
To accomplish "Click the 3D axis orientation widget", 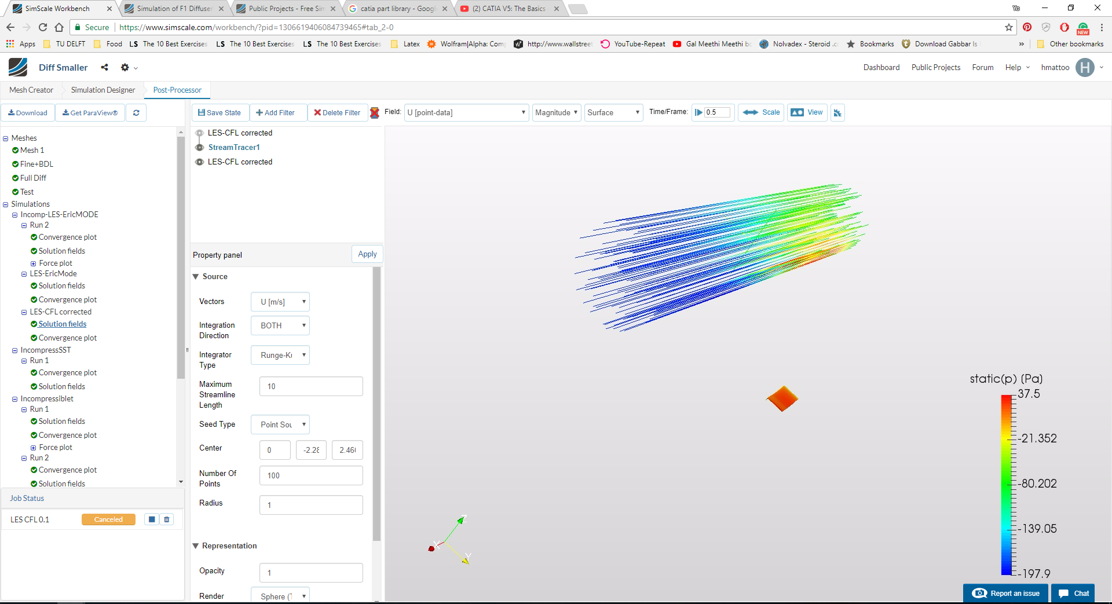I will pyautogui.click(x=451, y=540).
